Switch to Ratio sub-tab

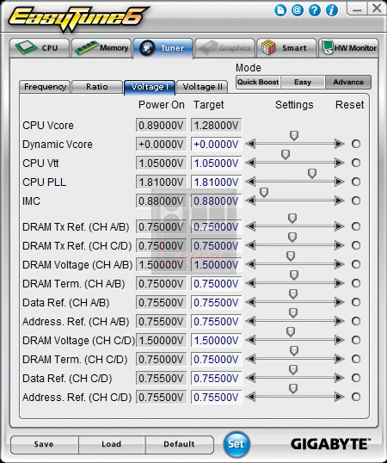tap(97, 87)
